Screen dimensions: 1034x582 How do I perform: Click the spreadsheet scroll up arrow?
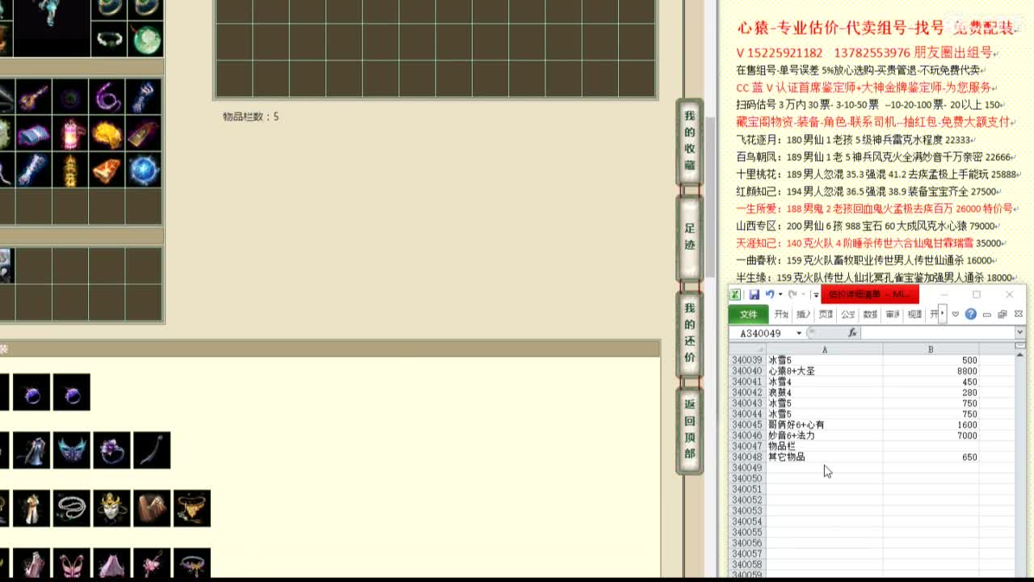1019,354
